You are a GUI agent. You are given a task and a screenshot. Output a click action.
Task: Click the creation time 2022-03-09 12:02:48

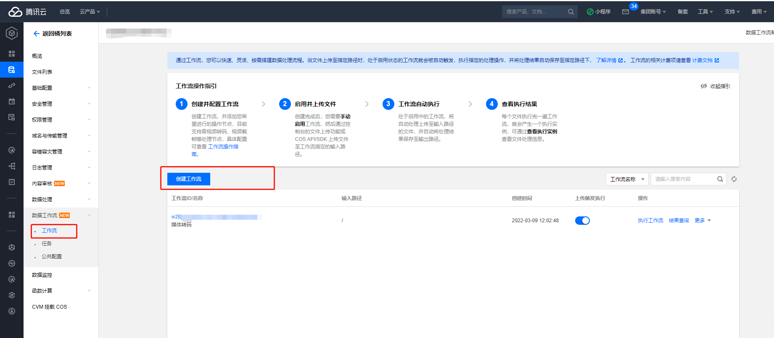535,221
